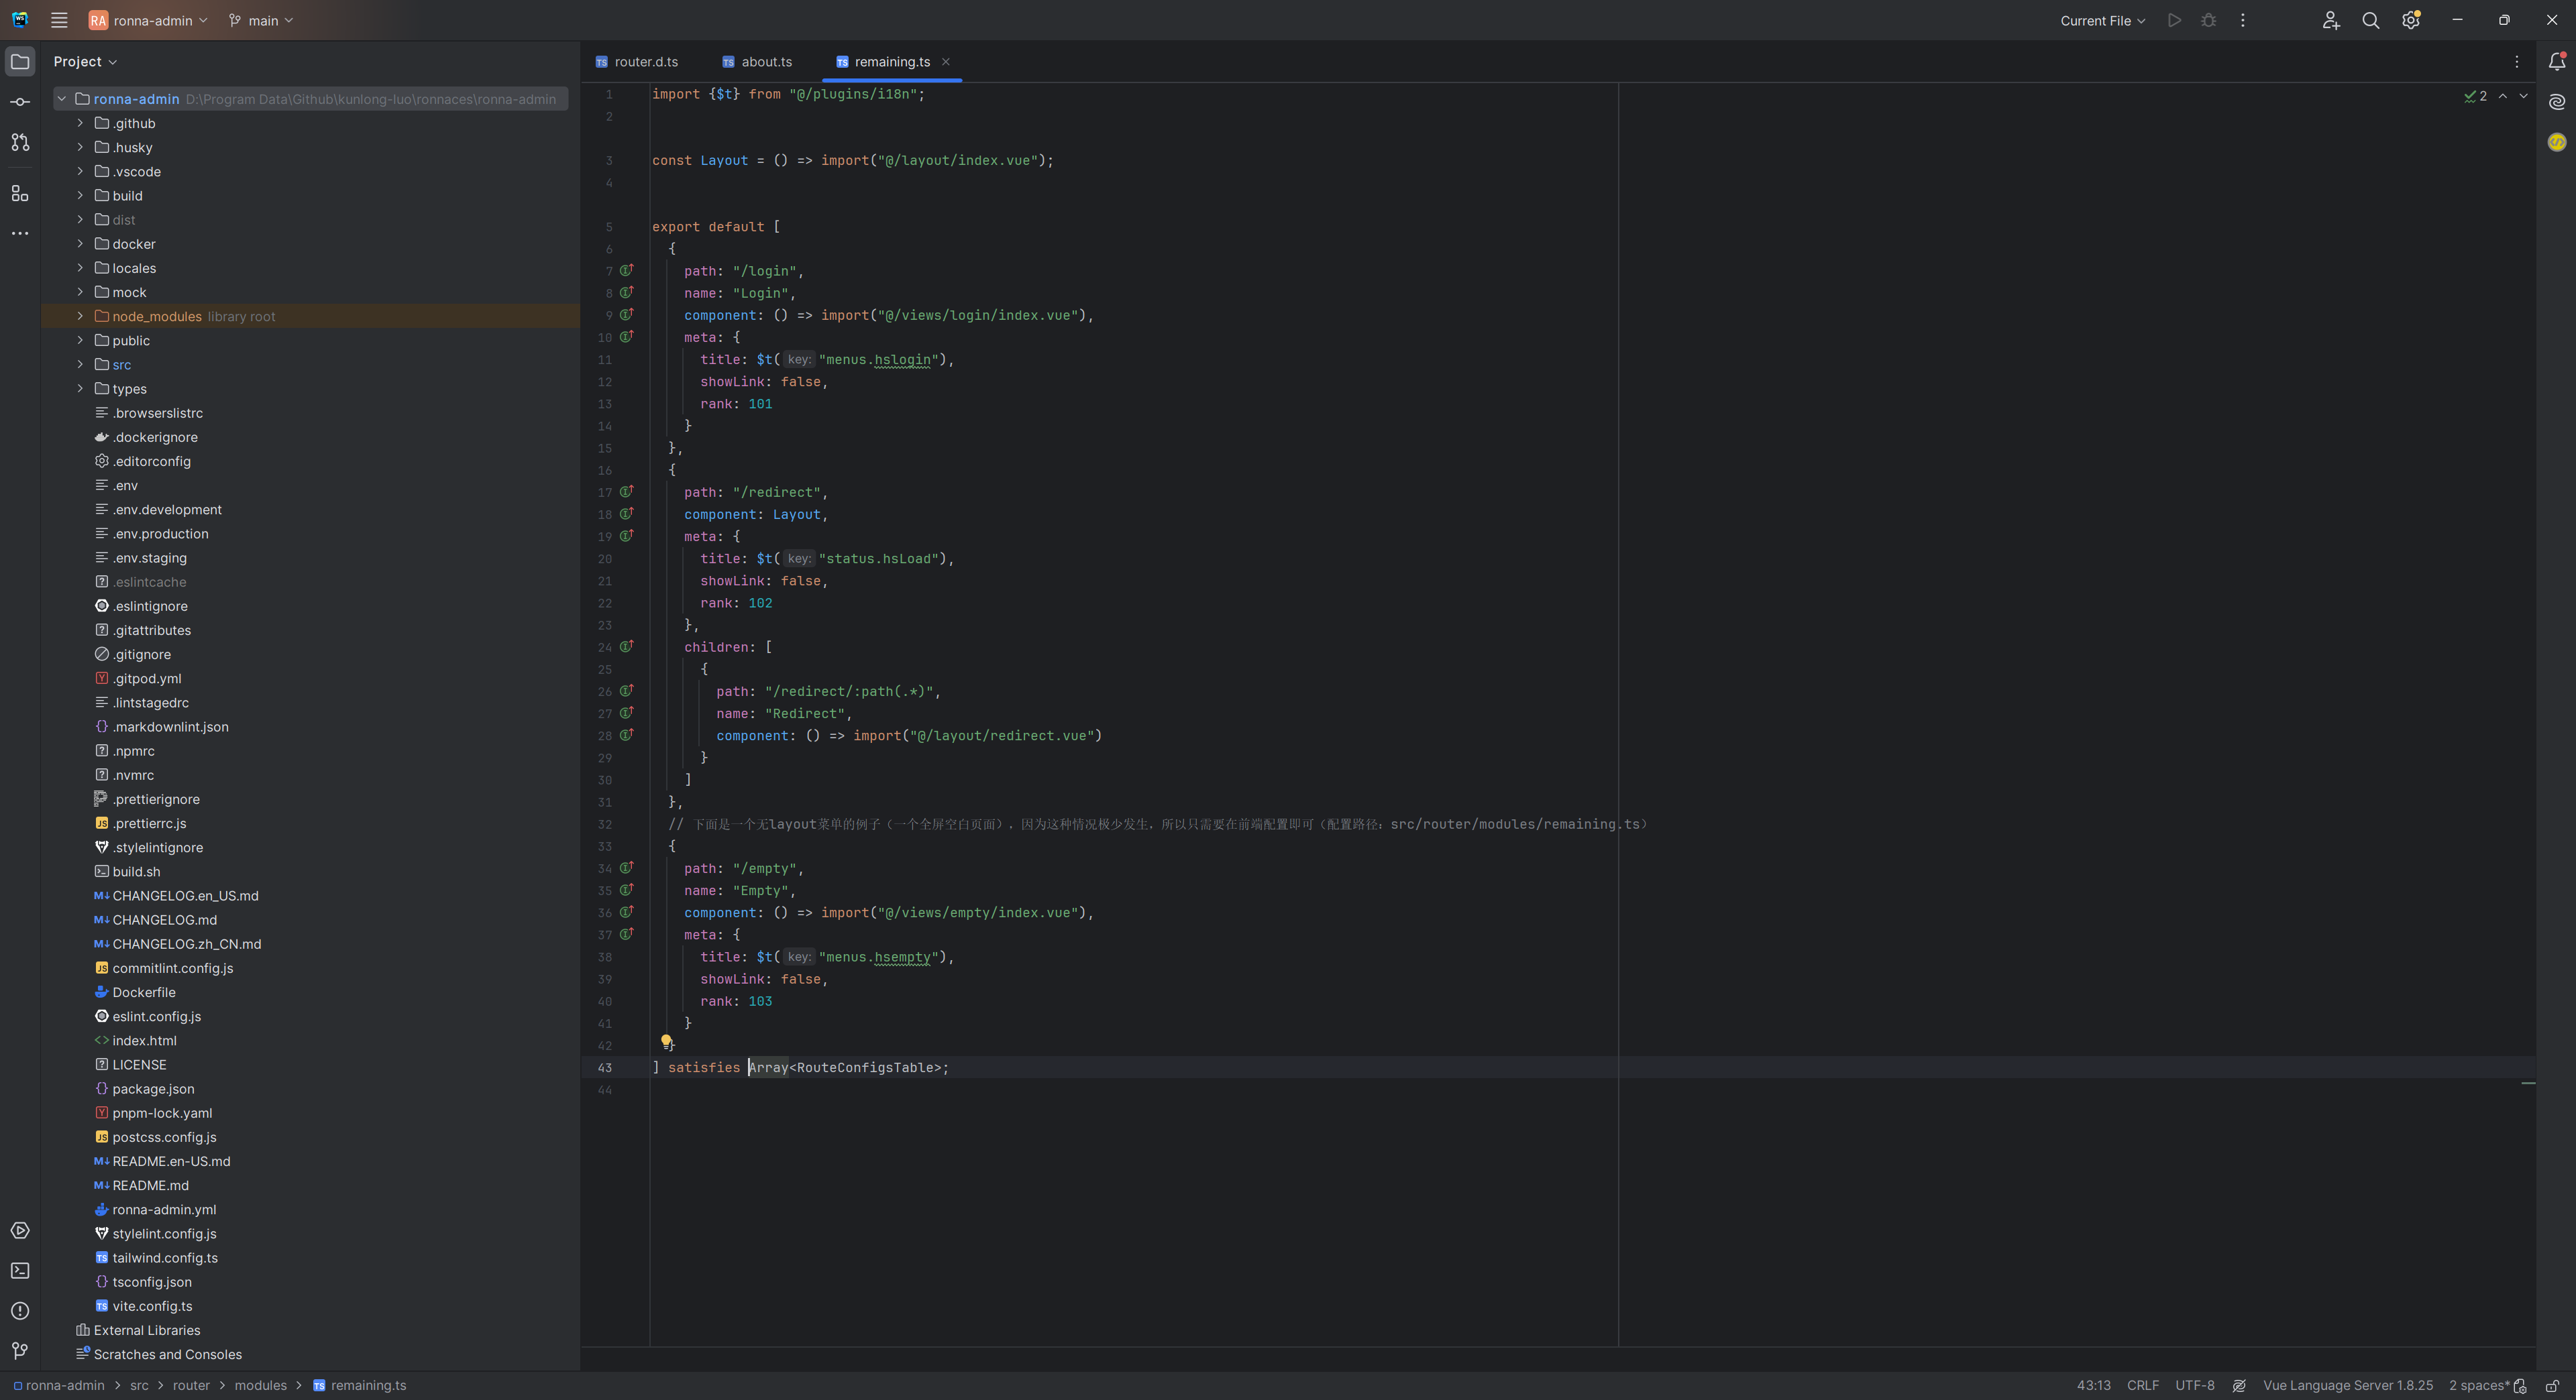Select package.json in project tree

(153, 1089)
